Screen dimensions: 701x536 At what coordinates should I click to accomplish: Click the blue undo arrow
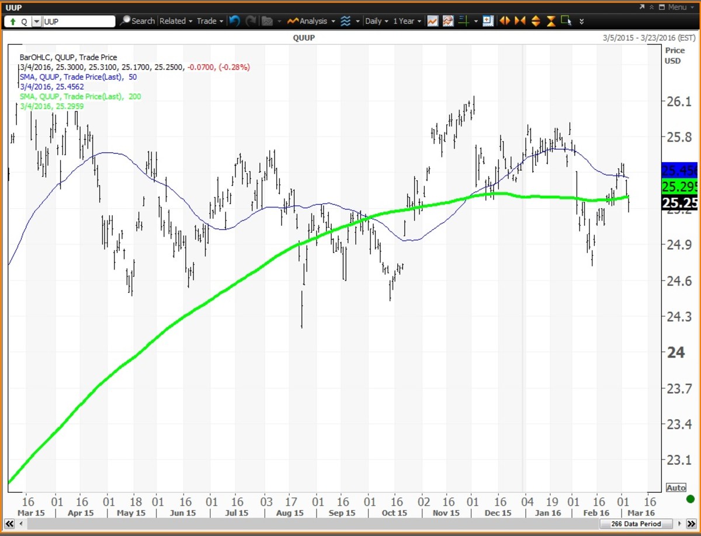(x=234, y=21)
